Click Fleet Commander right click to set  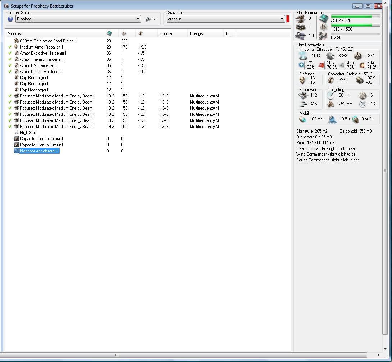tap(326, 148)
